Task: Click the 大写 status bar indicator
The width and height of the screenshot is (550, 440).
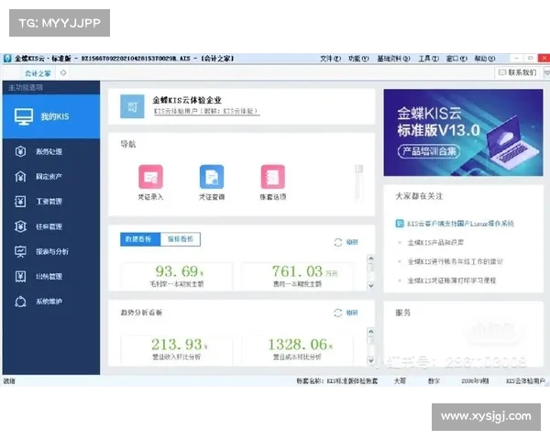Action: pyautogui.click(x=400, y=381)
